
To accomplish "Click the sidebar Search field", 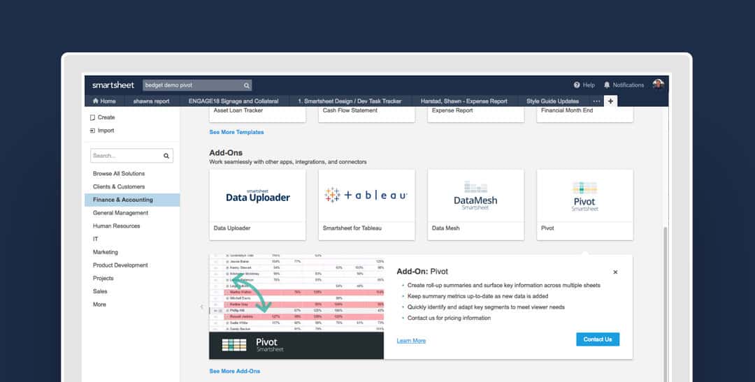I will 131,156.
